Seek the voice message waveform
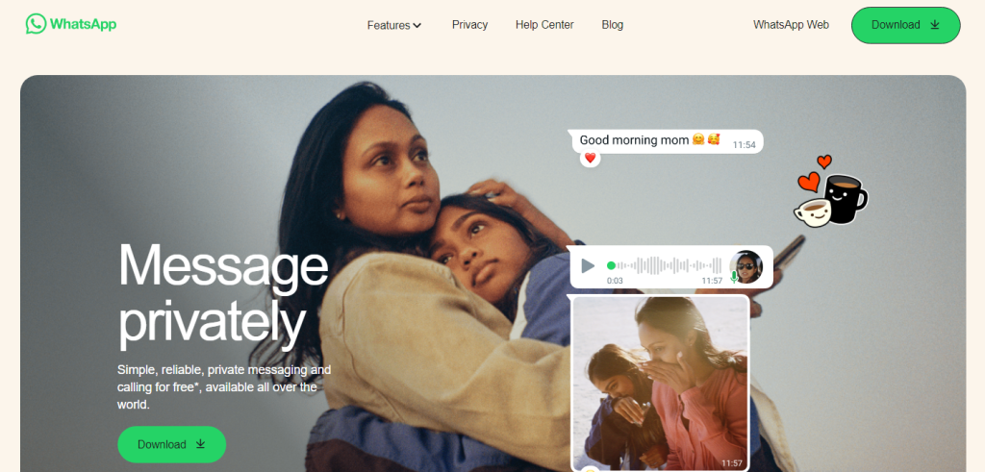 pyautogui.click(x=664, y=265)
